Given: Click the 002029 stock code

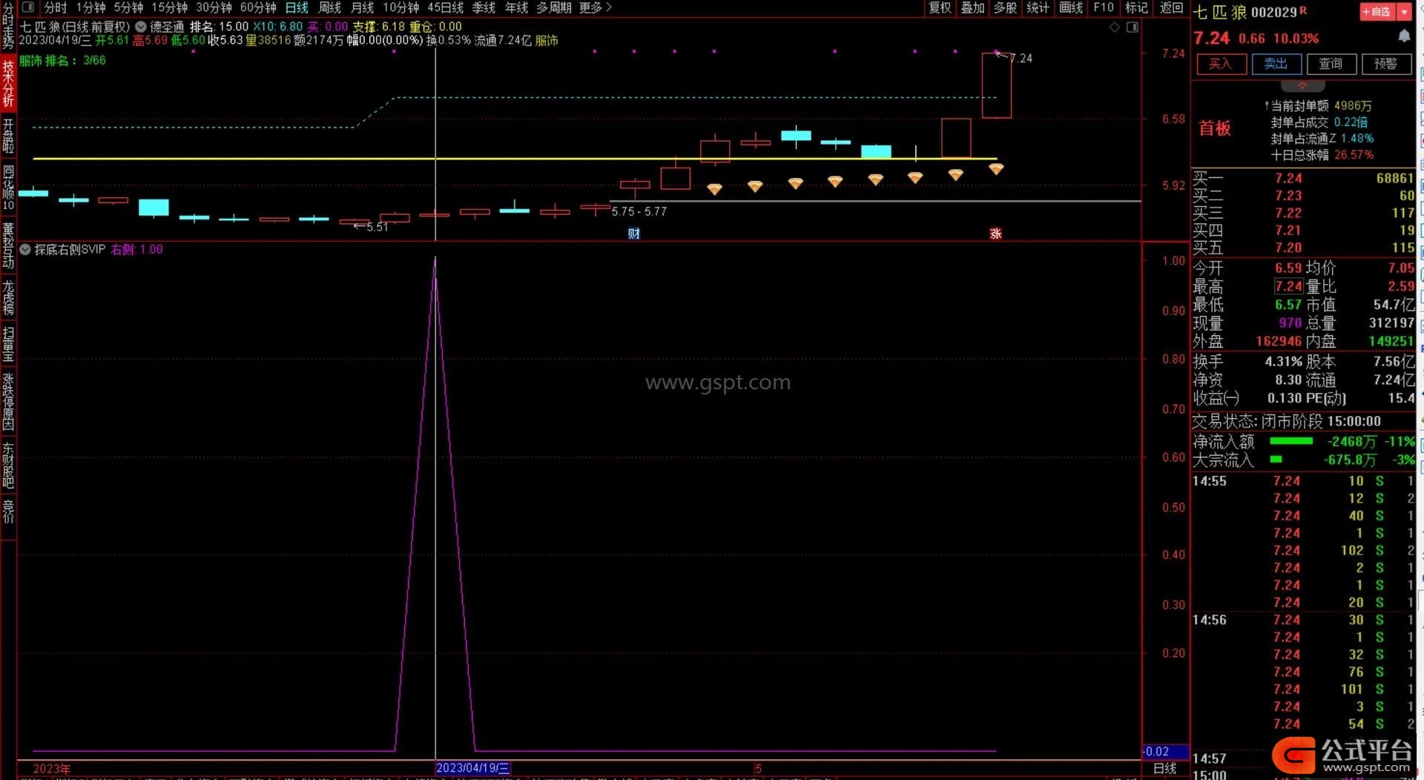Looking at the screenshot, I should (x=1274, y=12).
